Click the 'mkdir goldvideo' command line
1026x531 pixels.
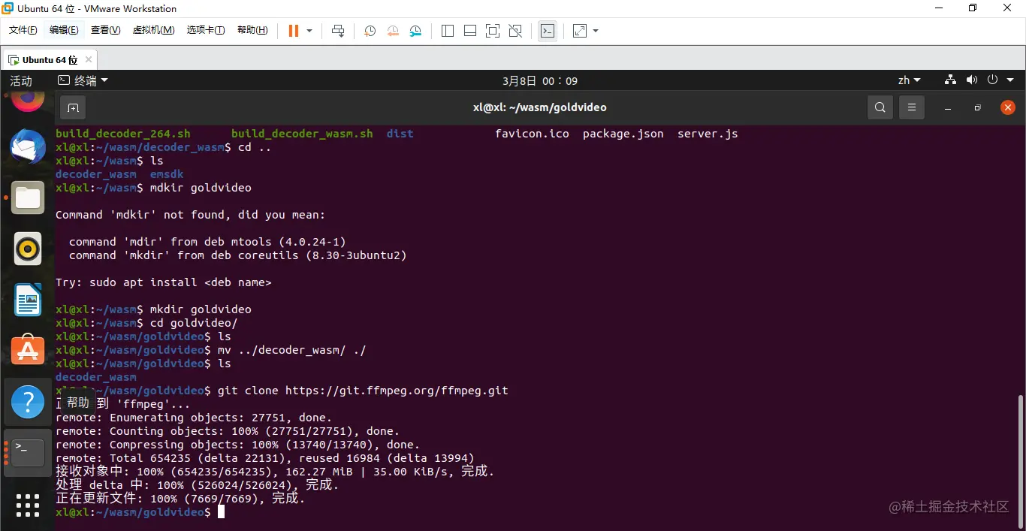(x=201, y=309)
